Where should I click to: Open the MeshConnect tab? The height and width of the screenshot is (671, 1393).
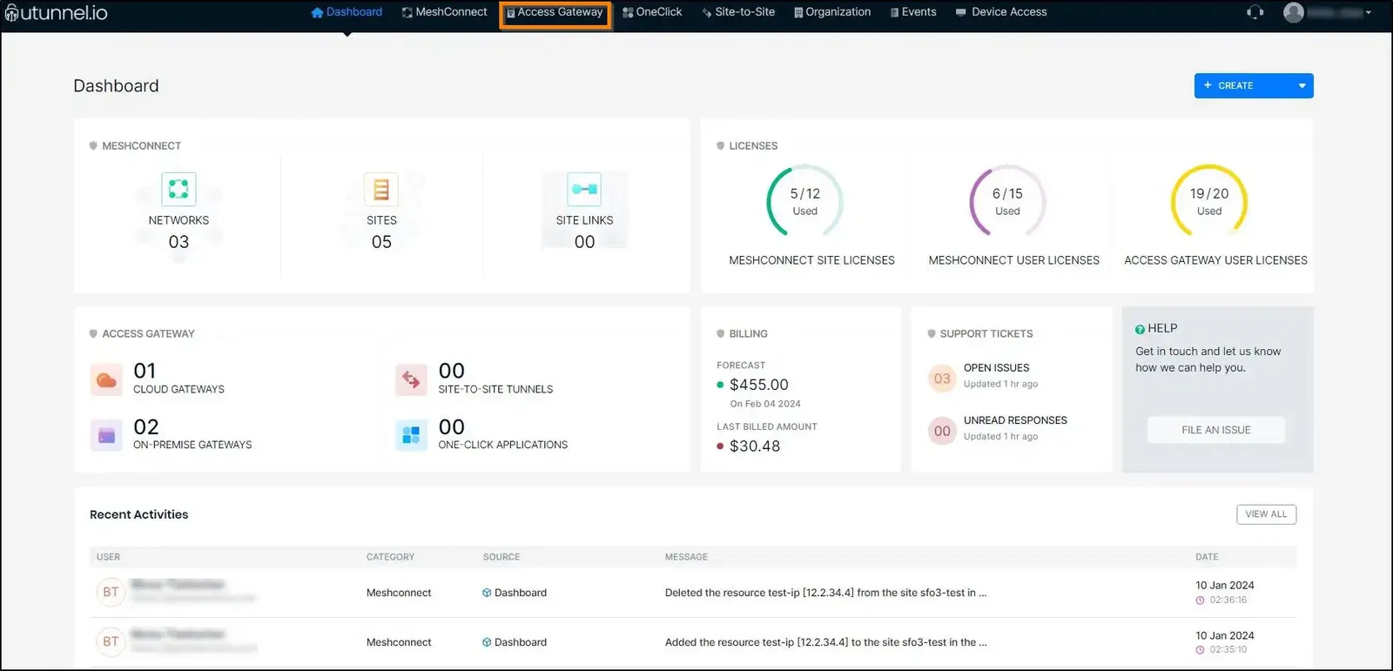coord(444,12)
